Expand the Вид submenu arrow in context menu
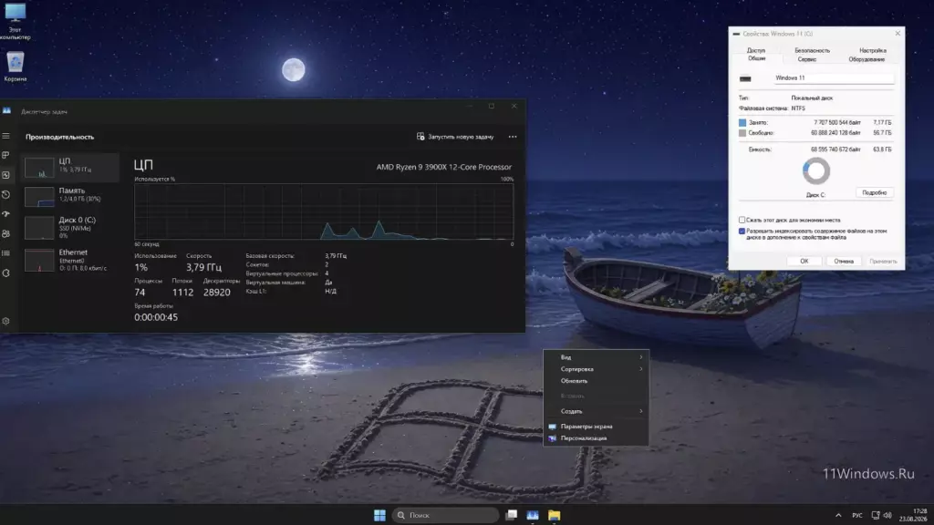934x525 pixels. (641, 357)
